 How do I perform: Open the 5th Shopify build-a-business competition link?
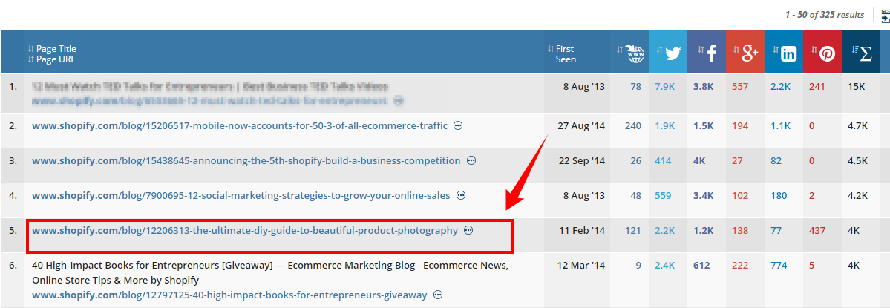point(246,160)
